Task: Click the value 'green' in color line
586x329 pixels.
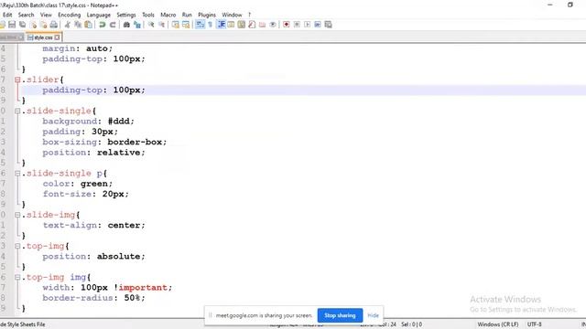Action: click(93, 184)
